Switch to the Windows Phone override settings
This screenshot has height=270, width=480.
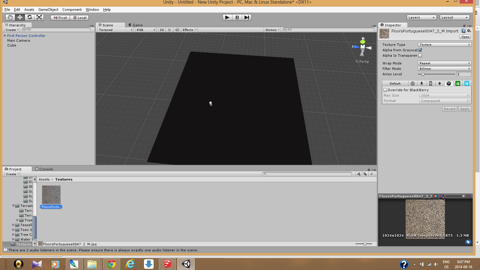click(467, 83)
